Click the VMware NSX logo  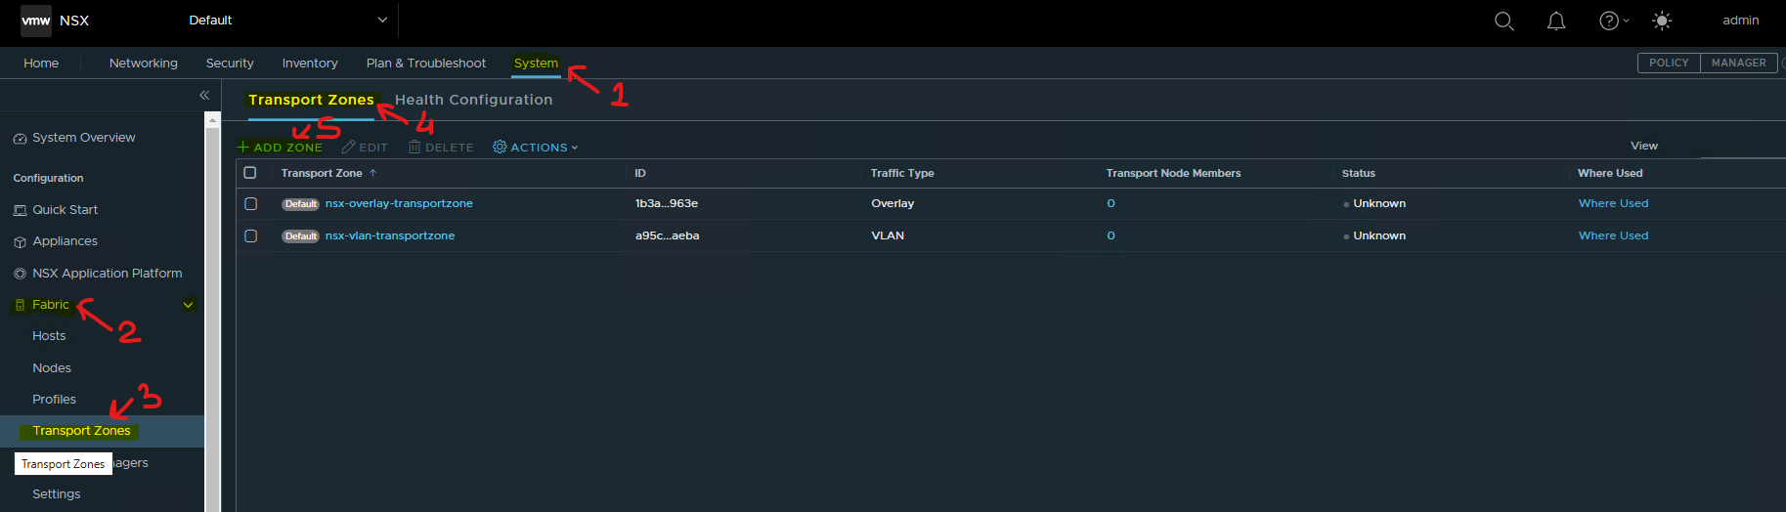pos(36,21)
